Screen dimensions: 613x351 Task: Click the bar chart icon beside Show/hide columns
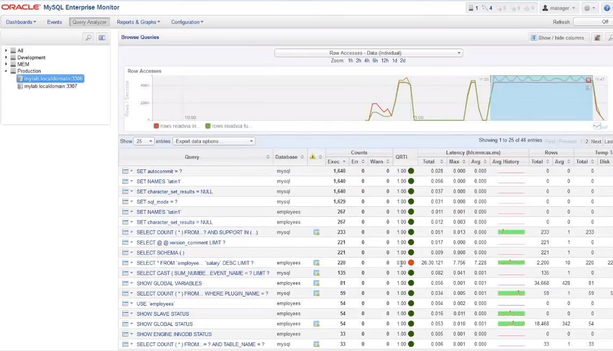tap(597, 37)
